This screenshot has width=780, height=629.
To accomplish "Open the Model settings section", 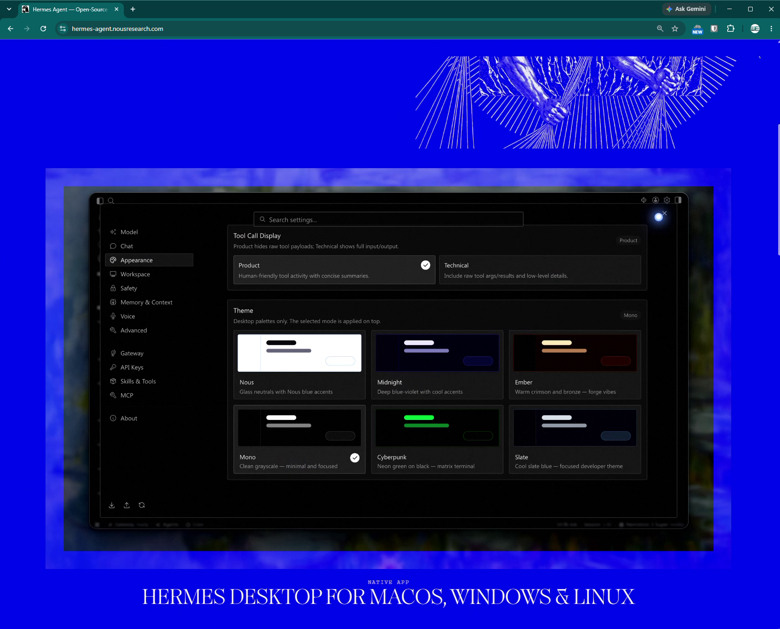I will (x=149, y=232).
